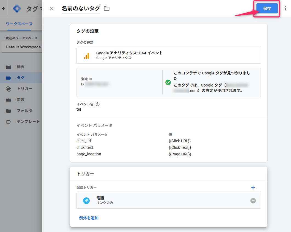Add a trigger with the plus icon
This screenshot has height=232, width=291.
tap(253, 188)
